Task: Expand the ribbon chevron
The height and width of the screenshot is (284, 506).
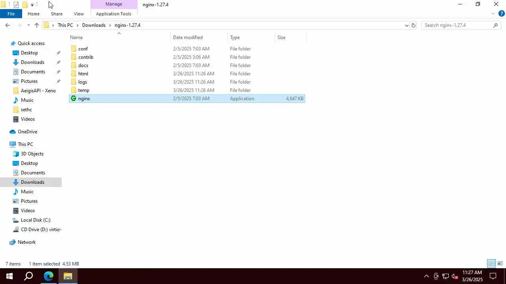Action: point(493,13)
